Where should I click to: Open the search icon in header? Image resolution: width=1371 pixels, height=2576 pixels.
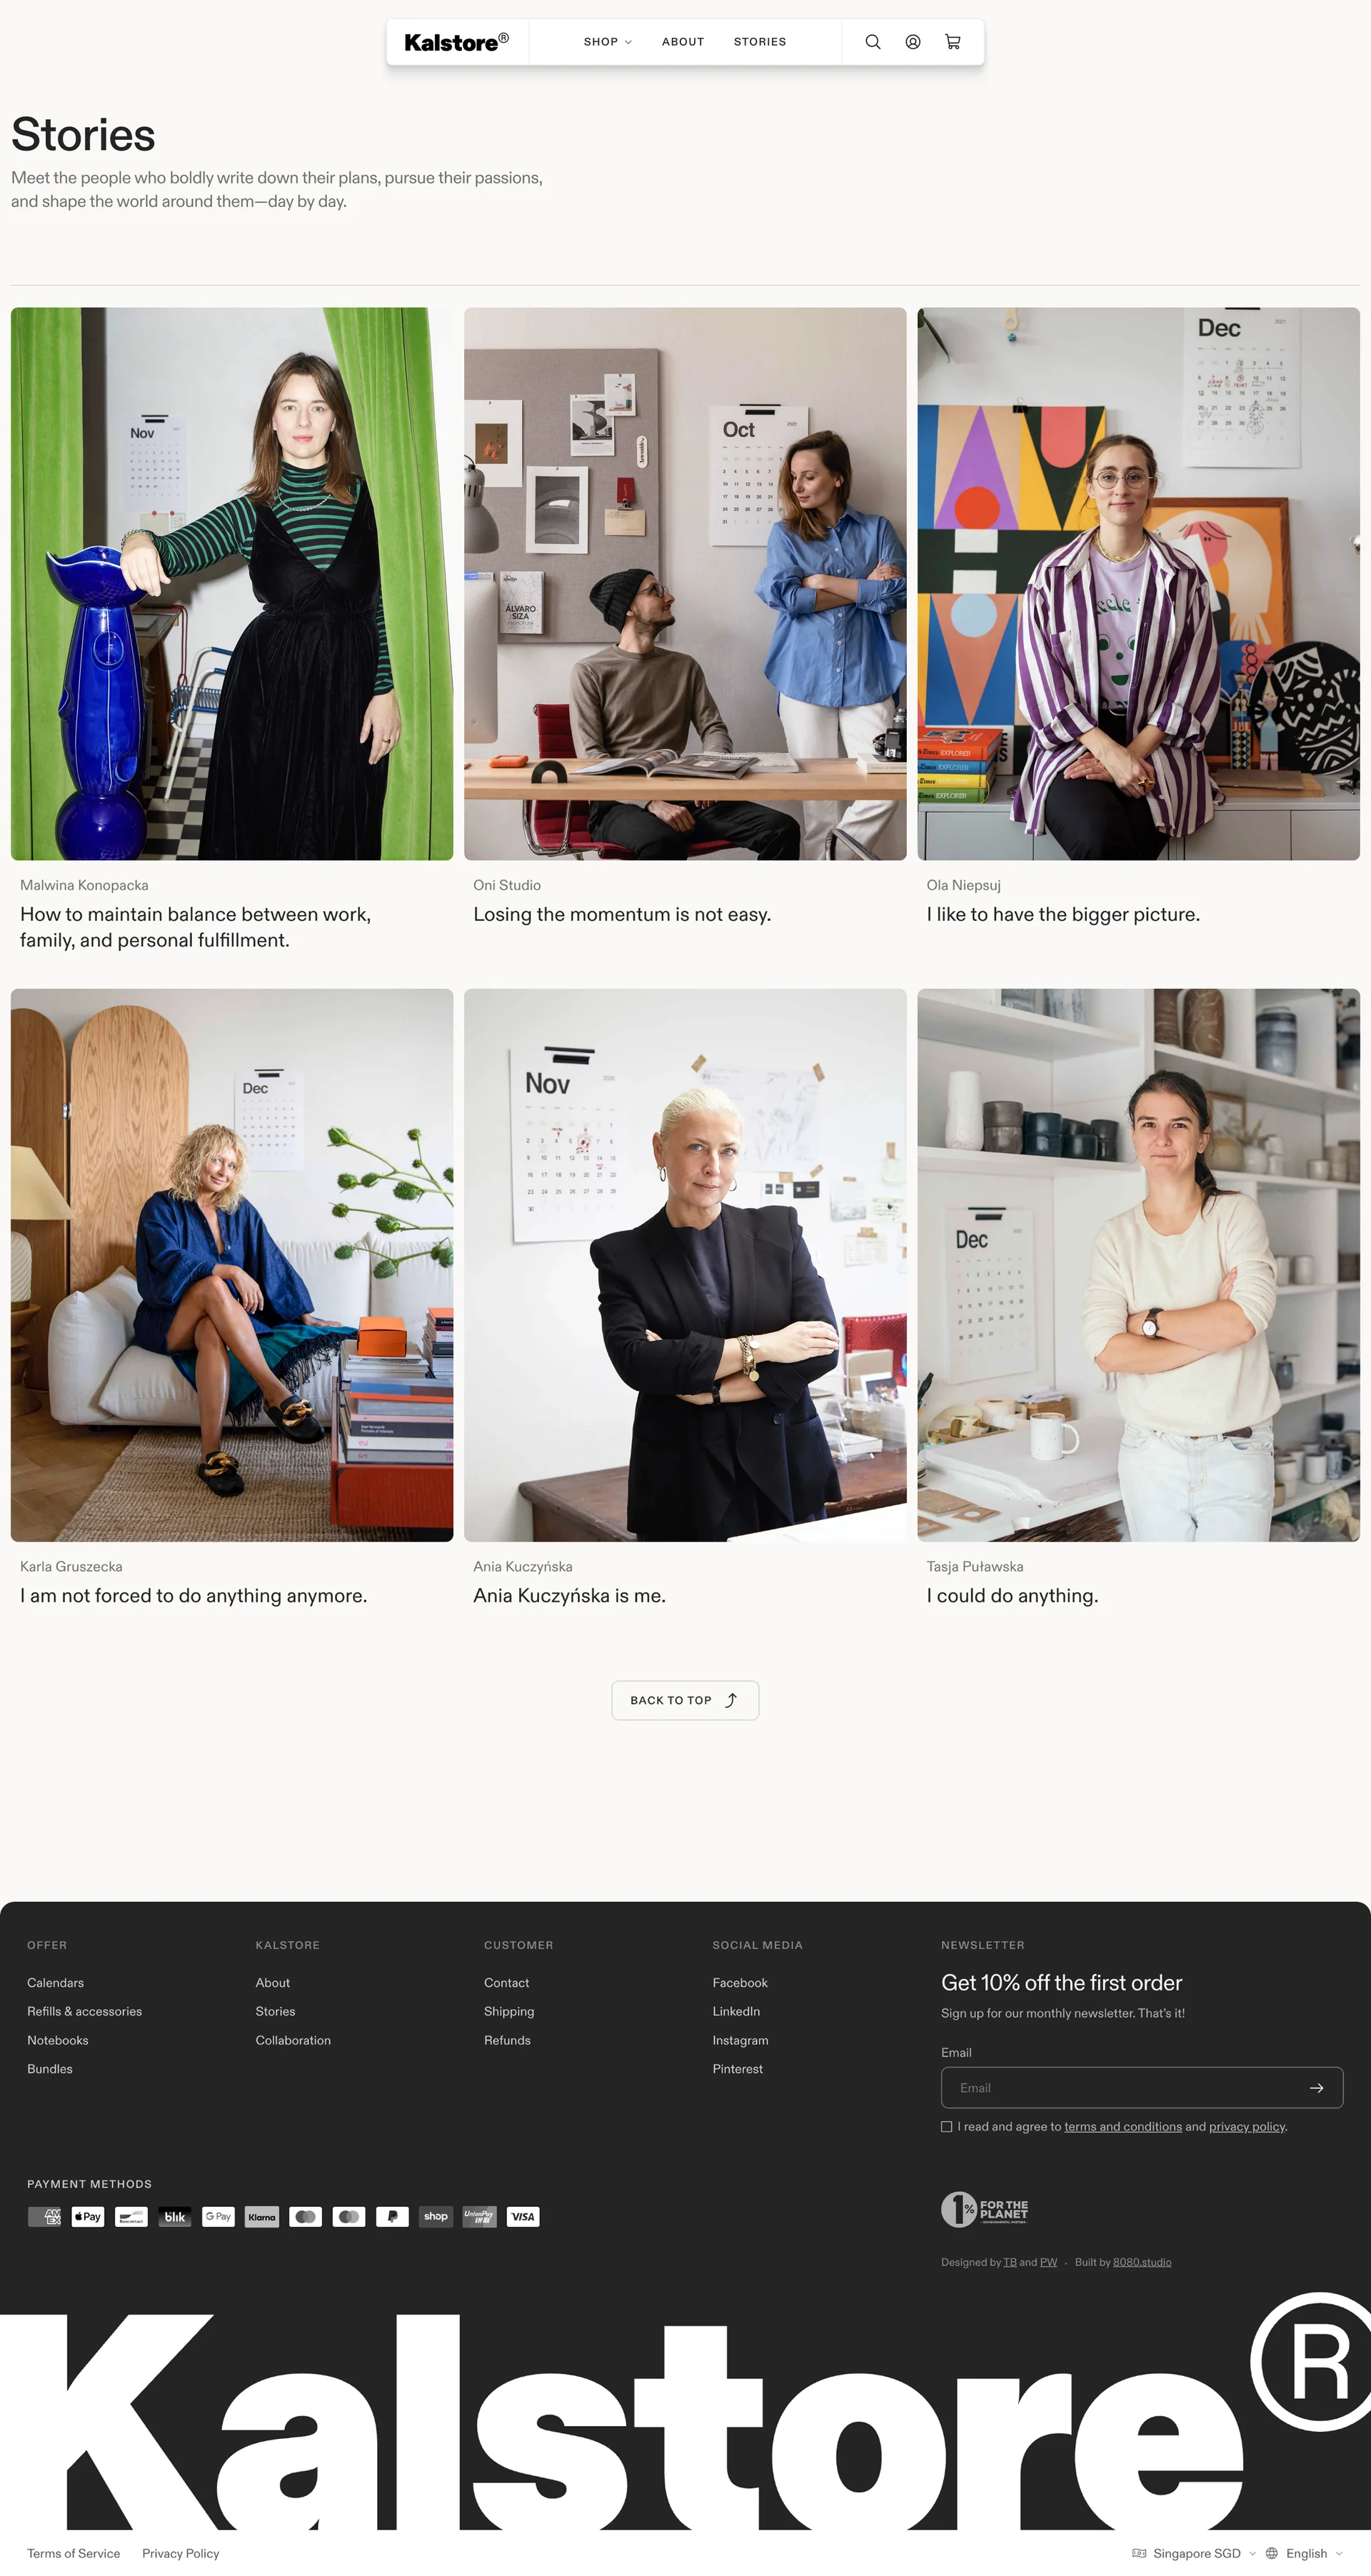click(872, 42)
